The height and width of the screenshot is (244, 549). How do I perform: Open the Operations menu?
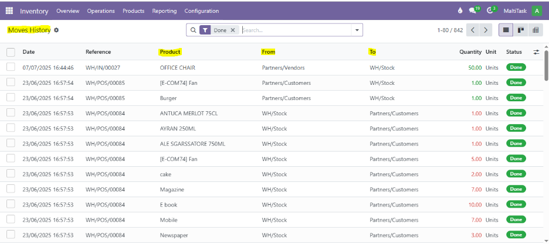(101, 11)
